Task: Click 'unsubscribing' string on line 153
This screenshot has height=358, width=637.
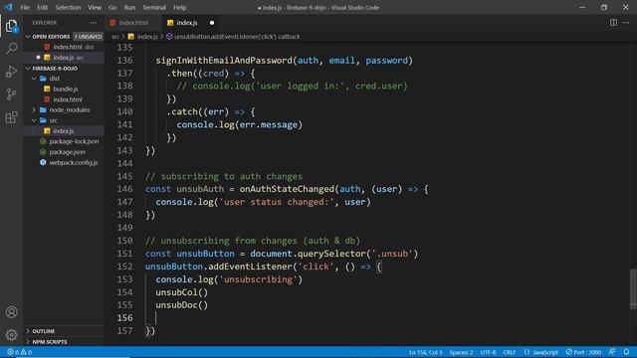Action: (258, 279)
